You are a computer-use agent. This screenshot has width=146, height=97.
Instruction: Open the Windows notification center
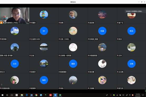[143, 95]
